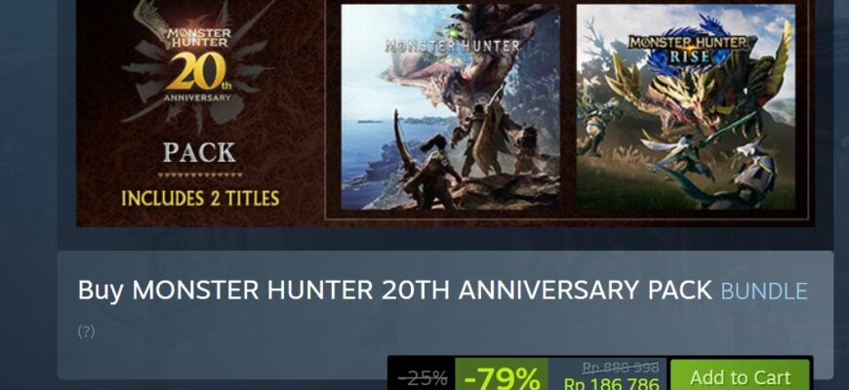Click the Rp 186 786 discounted price
Viewport: 849px width, 390px height.
click(x=611, y=384)
